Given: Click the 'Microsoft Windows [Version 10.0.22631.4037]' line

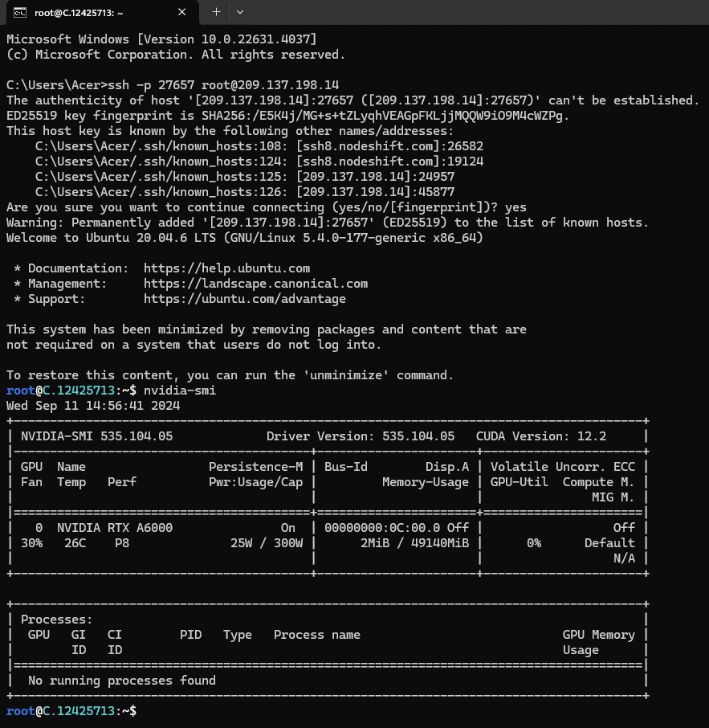Looking at the screenshot, I should pos(161,39).
